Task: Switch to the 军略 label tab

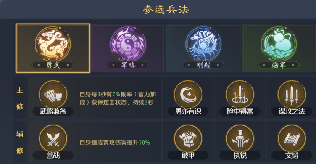Action: pyautogui.click(x=128, y=65)
